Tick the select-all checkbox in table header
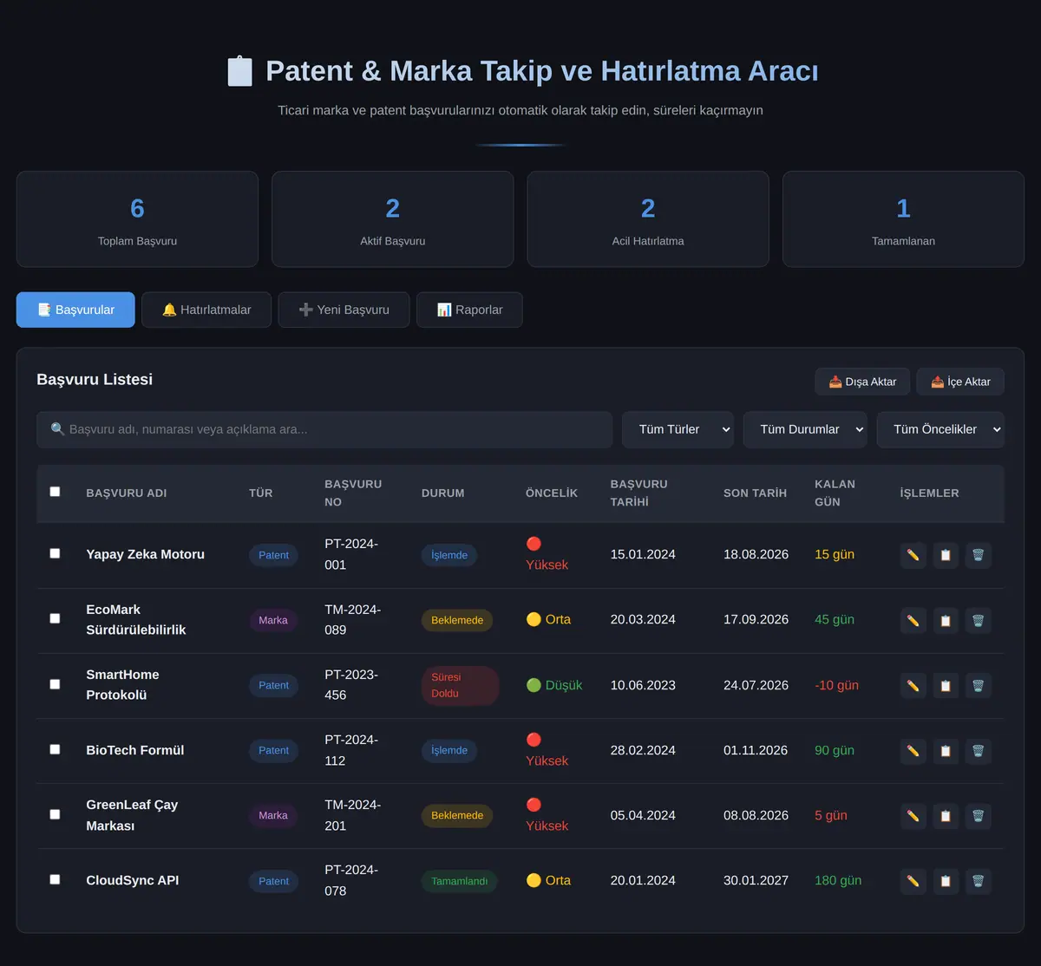This screenshot has height=966, width=1041. [x=55, y=492]
